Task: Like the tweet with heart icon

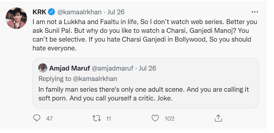Action: (x=156, y=118)
